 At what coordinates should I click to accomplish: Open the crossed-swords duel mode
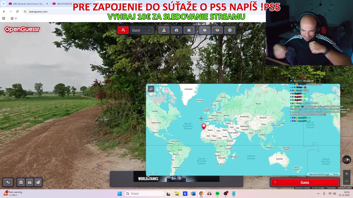189,30
